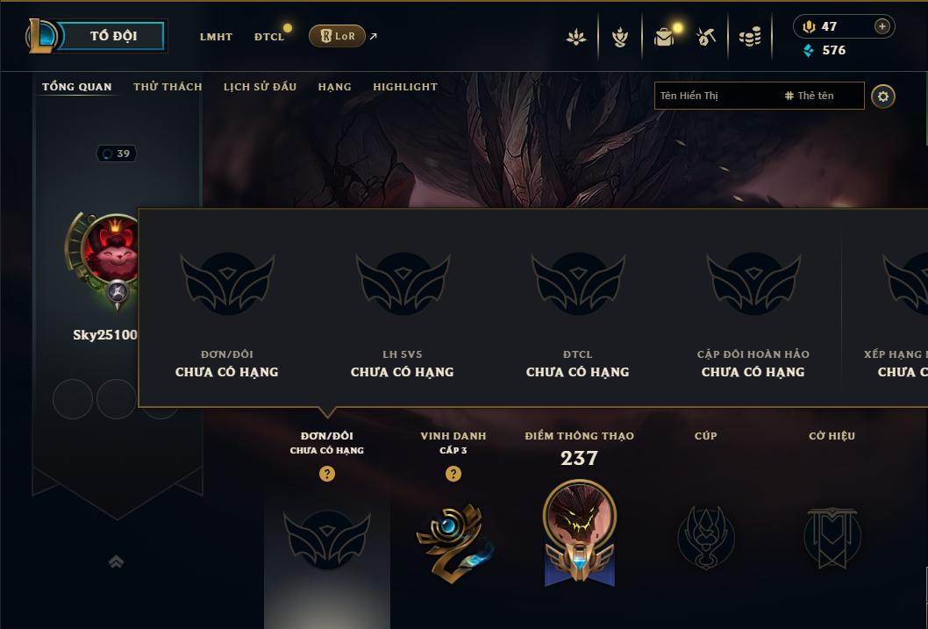Click the profile settings gear icon

point(883,96)
